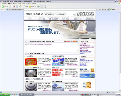Viewport: 121px width, 96px height.
Task: Click the metal gear scrap thumbnail
Action: 31,87
